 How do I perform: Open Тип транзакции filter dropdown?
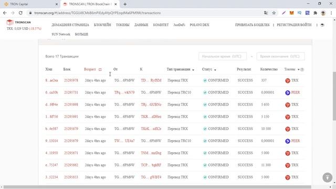click(193, 70)
